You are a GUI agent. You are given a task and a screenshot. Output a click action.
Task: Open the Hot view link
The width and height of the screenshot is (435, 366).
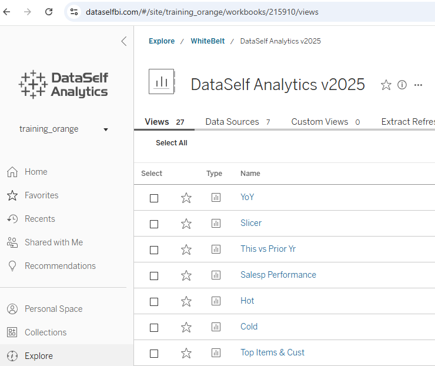coord(247,301)
